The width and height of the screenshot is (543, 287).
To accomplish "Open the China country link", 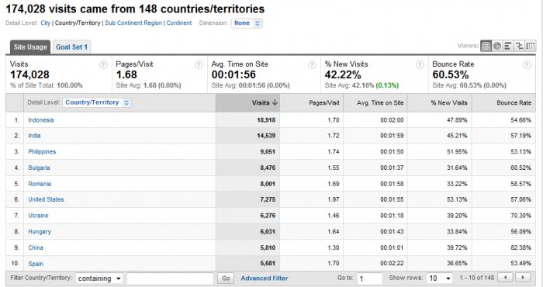I will coord(36,247).
